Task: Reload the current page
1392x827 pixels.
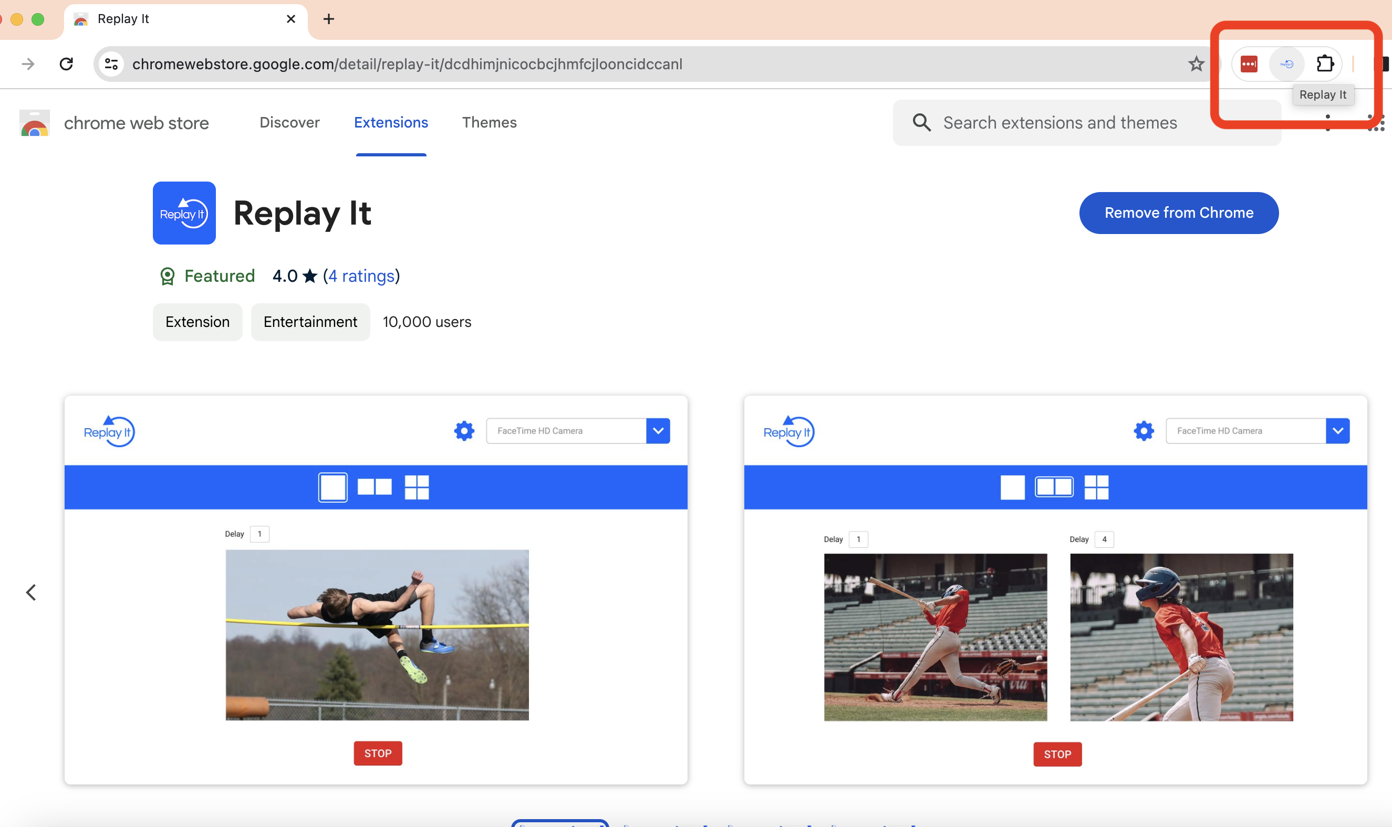Action: [66, 64]
